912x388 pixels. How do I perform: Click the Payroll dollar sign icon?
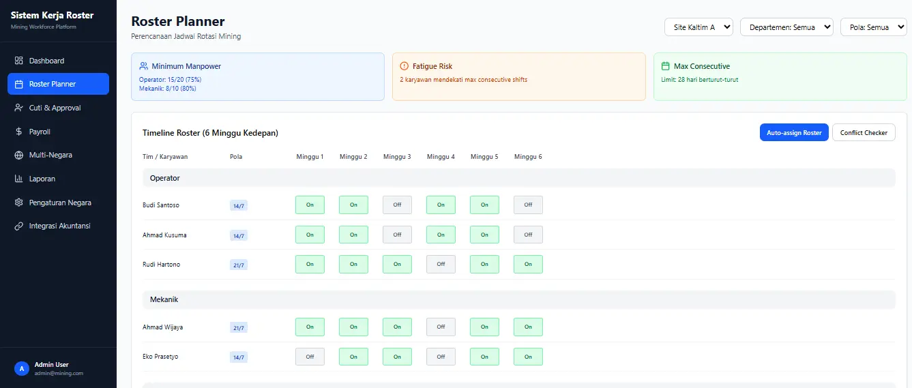(19, 132)
